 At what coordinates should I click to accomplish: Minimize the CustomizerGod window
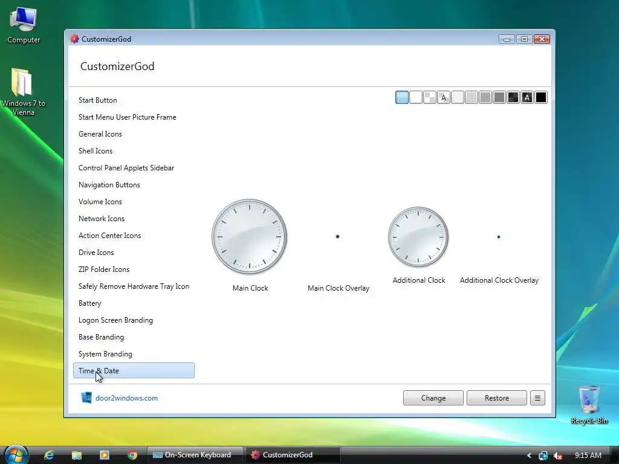[507, 39]
